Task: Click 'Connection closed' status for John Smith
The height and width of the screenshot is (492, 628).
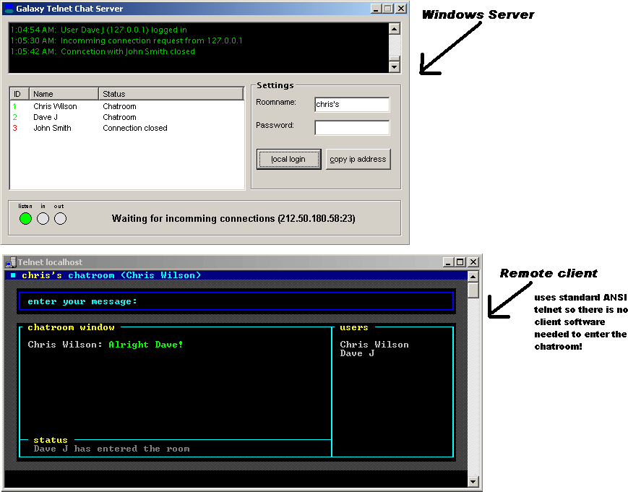Action: pos(135,128)
